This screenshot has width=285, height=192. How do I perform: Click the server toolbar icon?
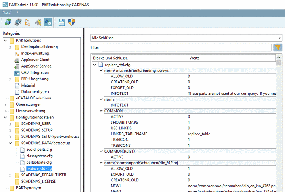[18, 22]
